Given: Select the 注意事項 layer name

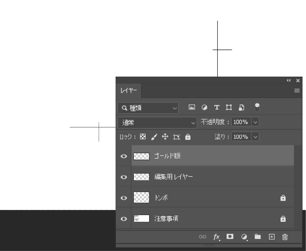Looking at the screenshot, I should [x=166, y=219].
